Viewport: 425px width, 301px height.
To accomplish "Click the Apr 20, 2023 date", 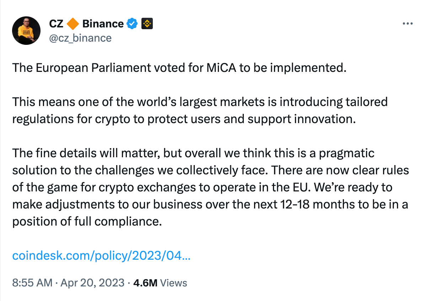I will [92, 283].
